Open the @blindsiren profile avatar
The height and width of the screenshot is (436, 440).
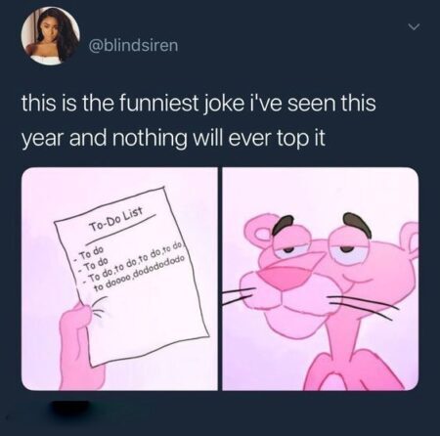coord(51,35)
